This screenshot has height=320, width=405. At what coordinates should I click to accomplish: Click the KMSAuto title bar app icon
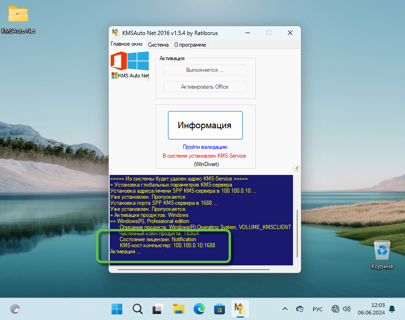coord(116,33)
